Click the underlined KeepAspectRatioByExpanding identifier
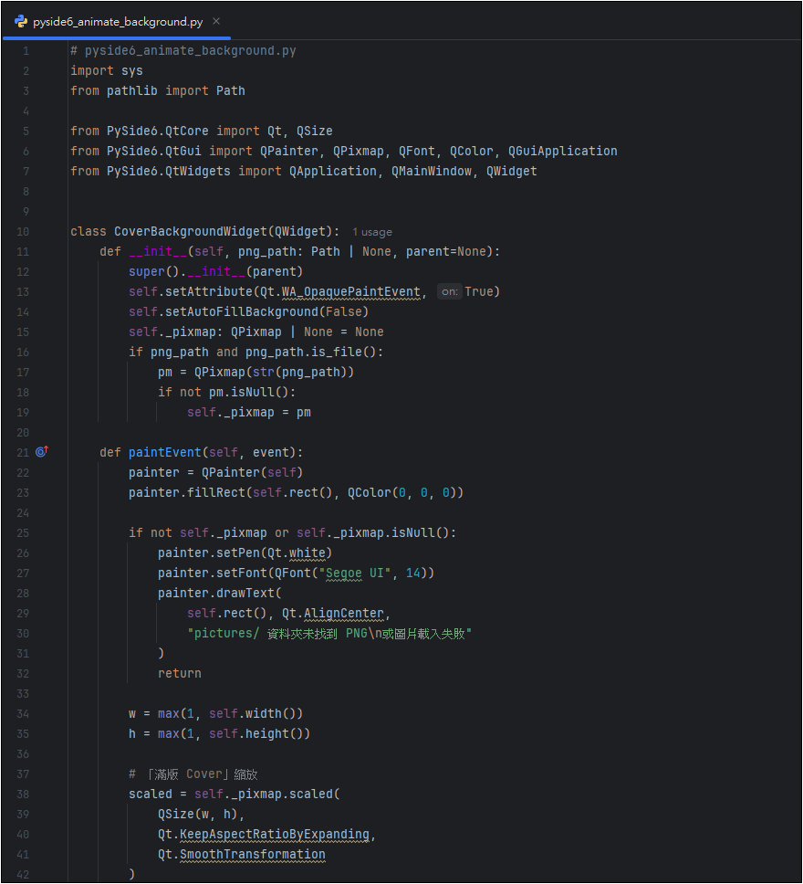This screenshot has height=884, width=803. [274, 835]
